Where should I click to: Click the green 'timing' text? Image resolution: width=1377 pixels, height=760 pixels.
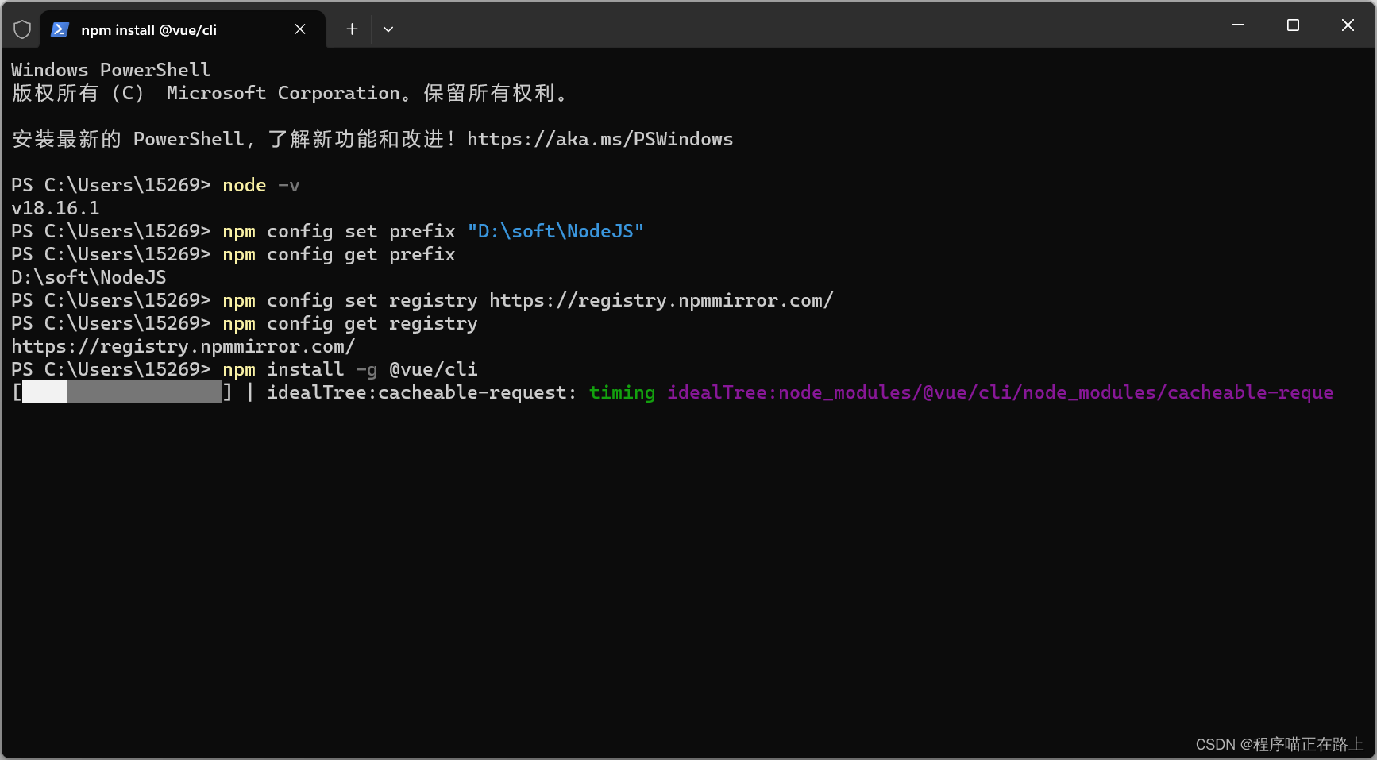622,392
